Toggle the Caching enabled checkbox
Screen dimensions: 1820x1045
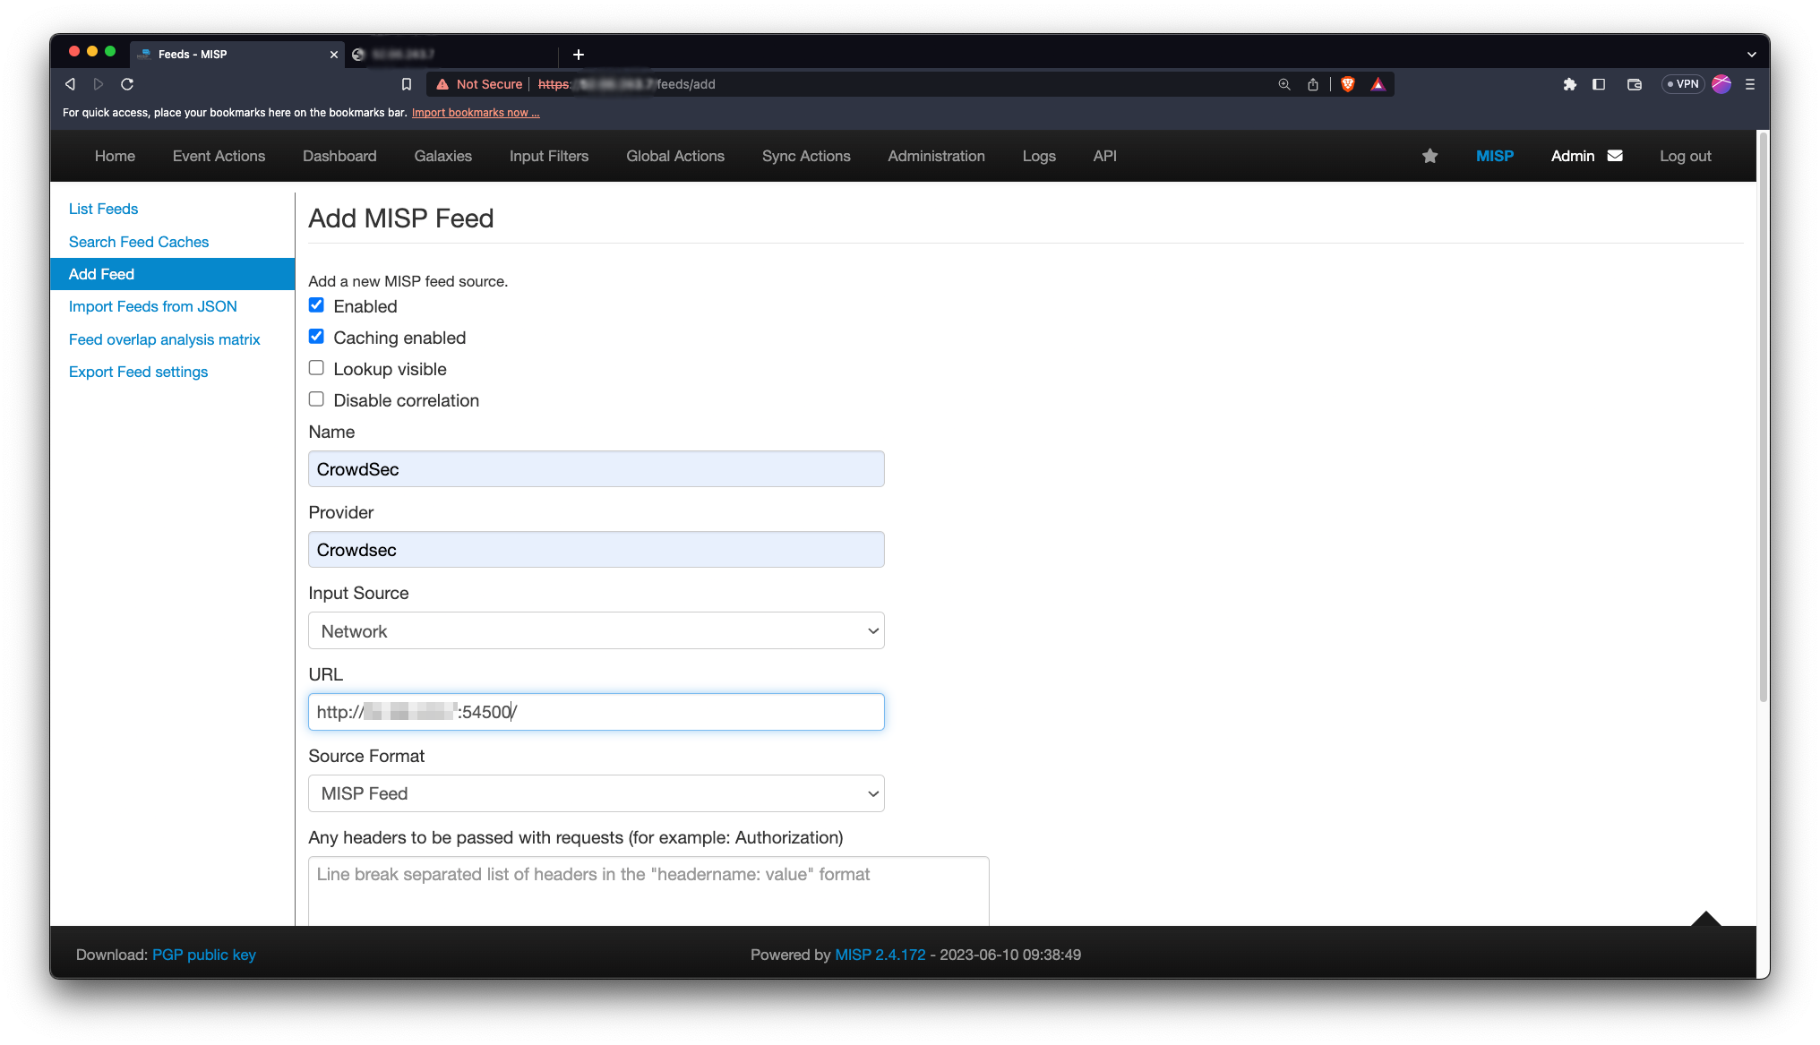(x=316, y=337)
